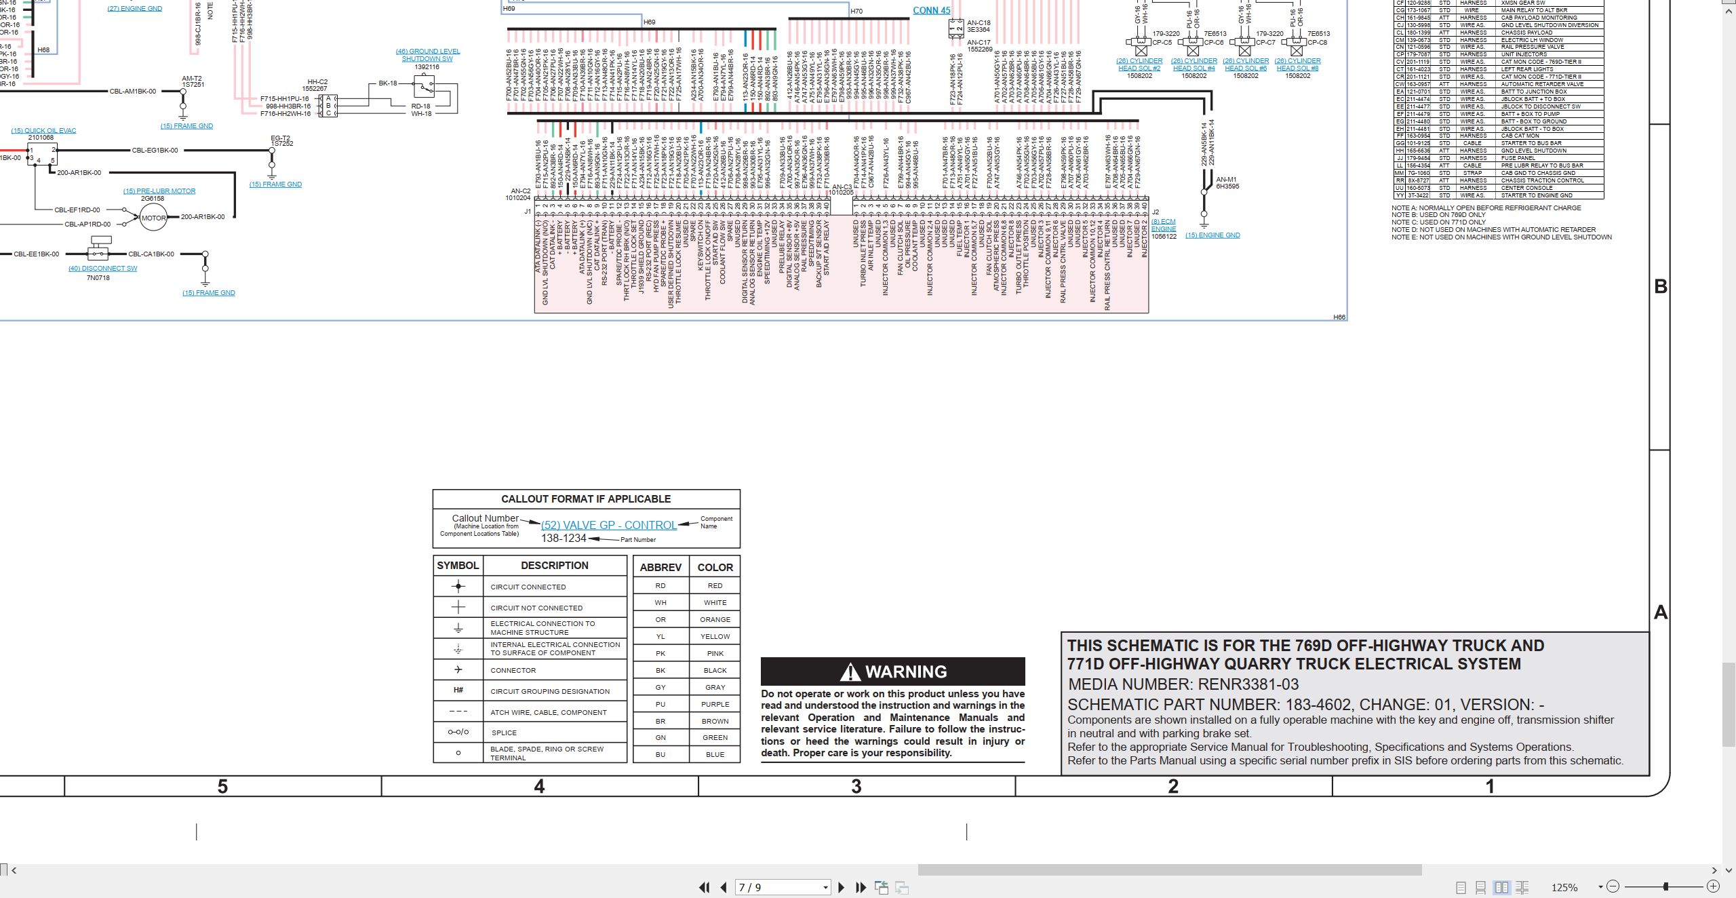Adjust the zoom slider handle
The height and width of the screenshot is (898, 1736).
[1665, 886]
